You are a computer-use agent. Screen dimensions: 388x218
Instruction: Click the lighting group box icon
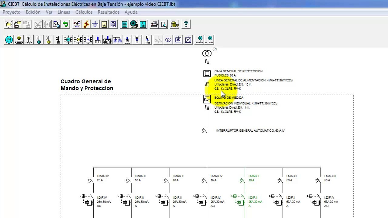pos(78,40)
